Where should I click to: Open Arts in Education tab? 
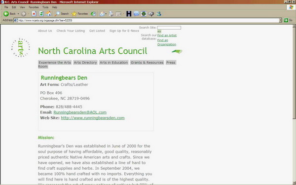[x=114, y=63]
